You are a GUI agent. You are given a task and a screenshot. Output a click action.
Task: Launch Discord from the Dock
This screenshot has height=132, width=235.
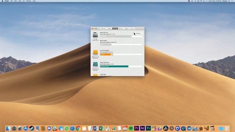(x=49, y=128)
